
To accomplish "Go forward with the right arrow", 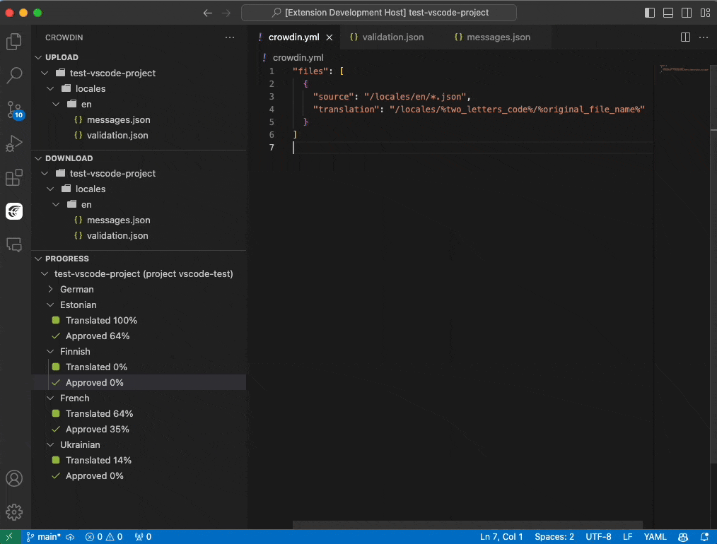I will [x=226, y=13].
